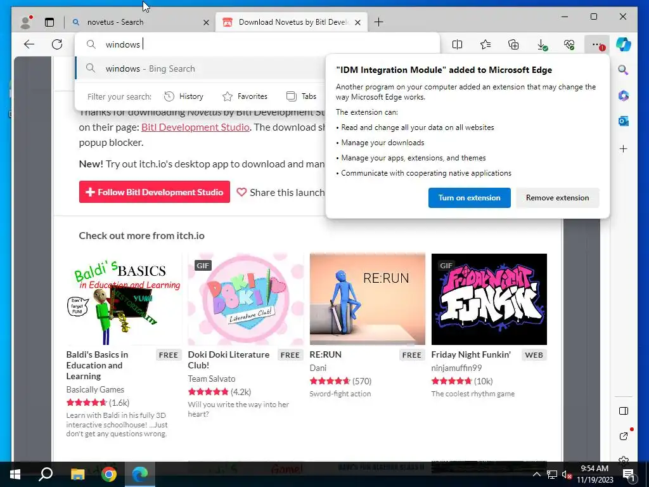Open the RE:RUN game thumbnail
Screen dimensions: 649x487
point(367,299)
